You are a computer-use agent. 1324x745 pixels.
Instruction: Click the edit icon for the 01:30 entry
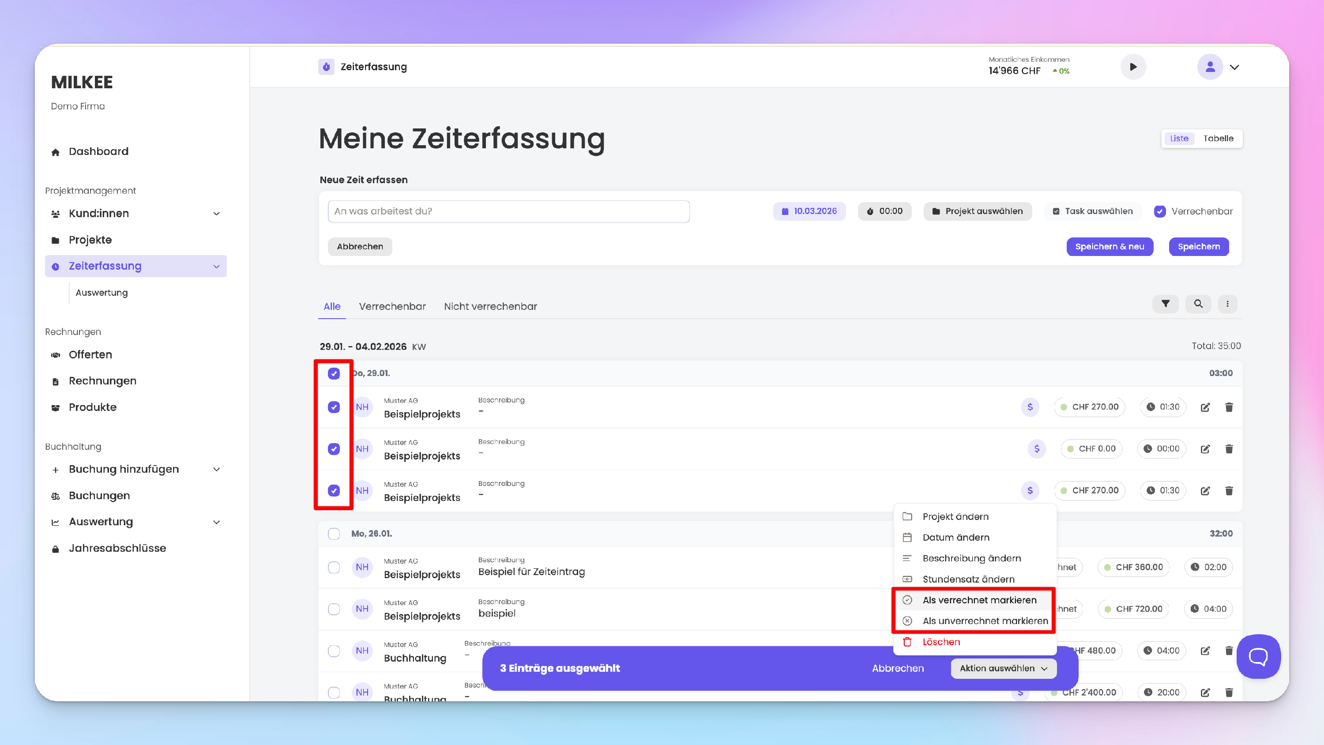[1205, 407]
